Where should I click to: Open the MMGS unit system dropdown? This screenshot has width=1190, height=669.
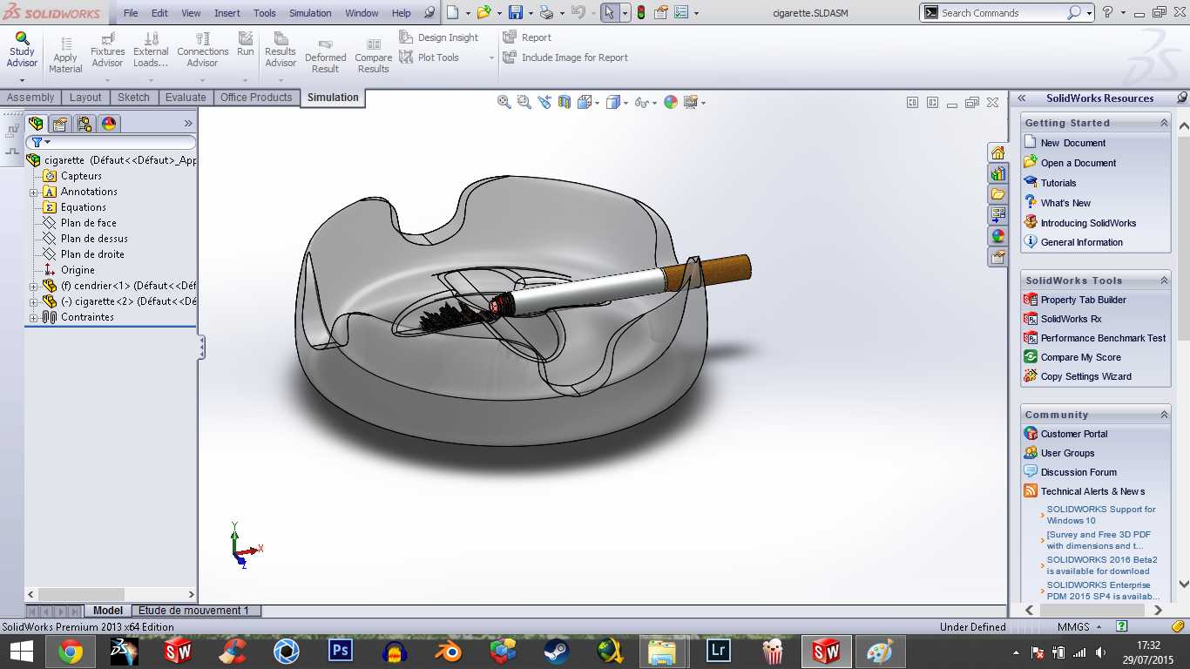pos(1099,627)
